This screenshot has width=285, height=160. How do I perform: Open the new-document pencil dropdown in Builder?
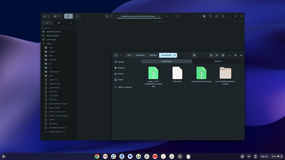pyautogui.click(x=46, y=16)
